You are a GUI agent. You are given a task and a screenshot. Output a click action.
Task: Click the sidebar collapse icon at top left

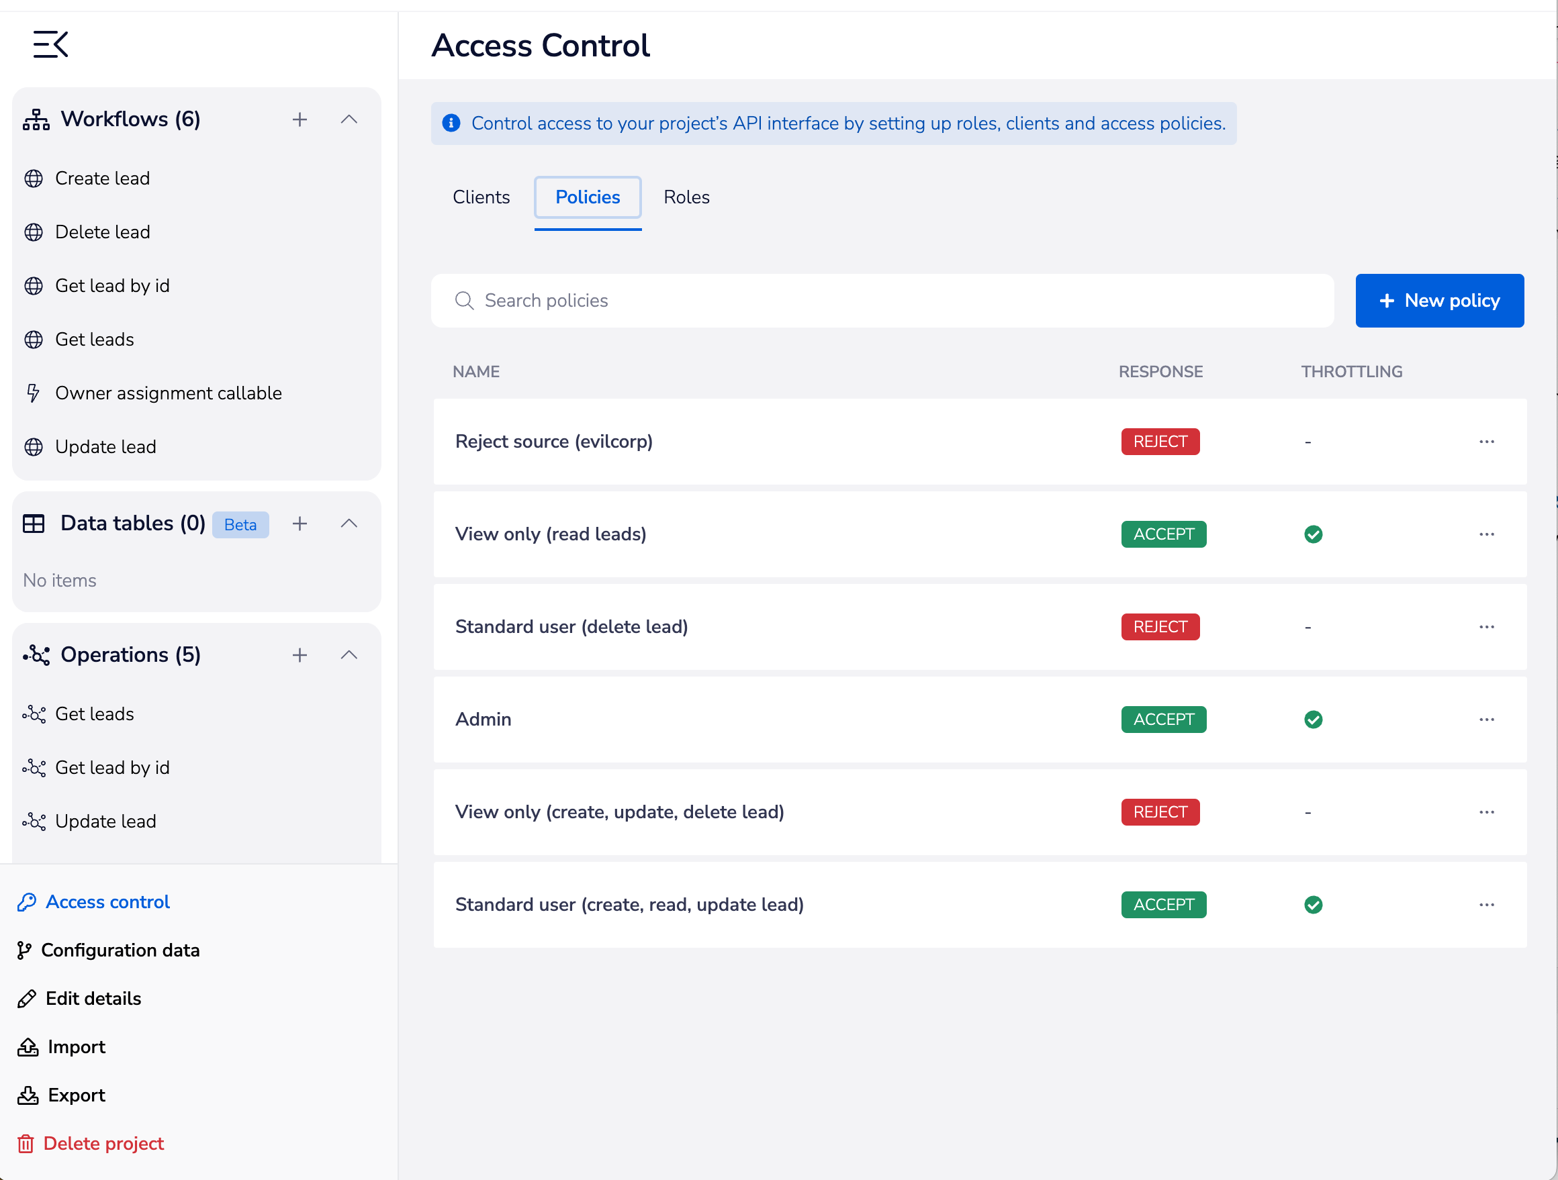tap(50, 44)
